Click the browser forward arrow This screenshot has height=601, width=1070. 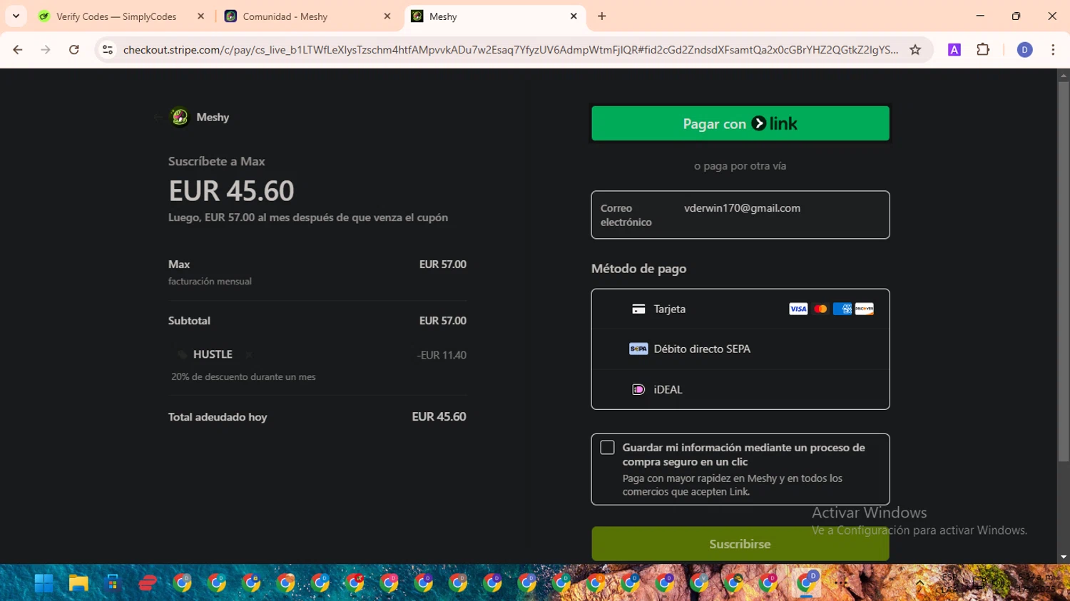point(46,50)
